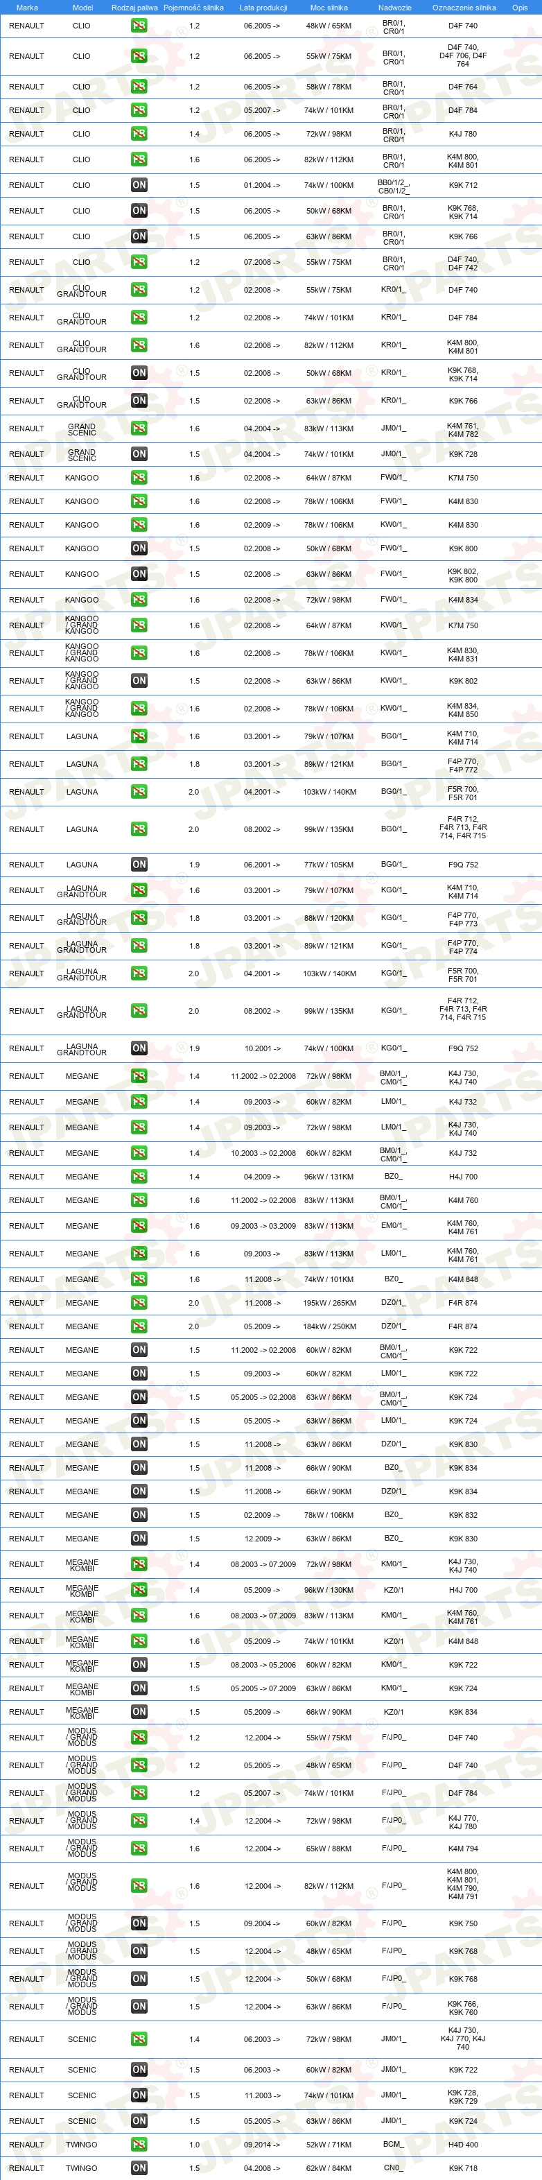Click the '09.2014 ->' production date
Viewport: 542px width, 2180px height.
[261, 2144]
